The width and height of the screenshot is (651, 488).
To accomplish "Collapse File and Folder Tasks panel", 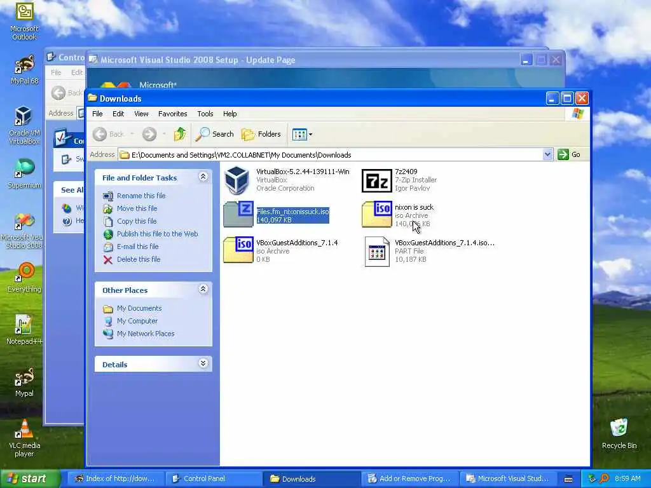I will [203, 177].
